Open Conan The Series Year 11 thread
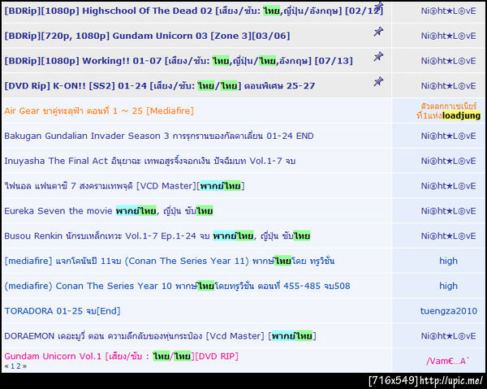Viewport: 487px width, 389px height. point(170,261)
